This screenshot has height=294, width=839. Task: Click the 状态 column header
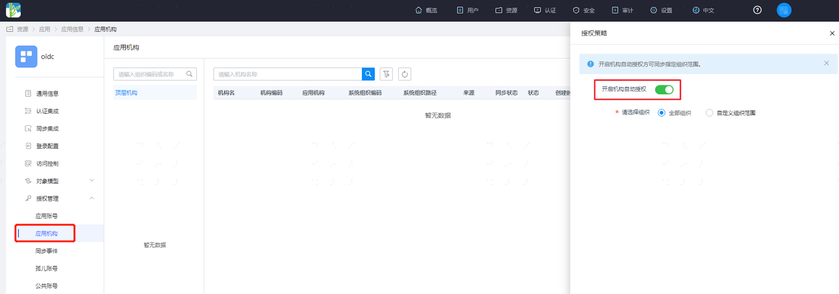[533, 93]
